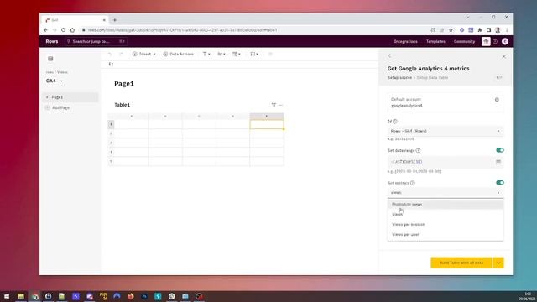The image size is (537, 302).
Task: Bookmark this page with the star icon
Action: [x=451, y=30]
